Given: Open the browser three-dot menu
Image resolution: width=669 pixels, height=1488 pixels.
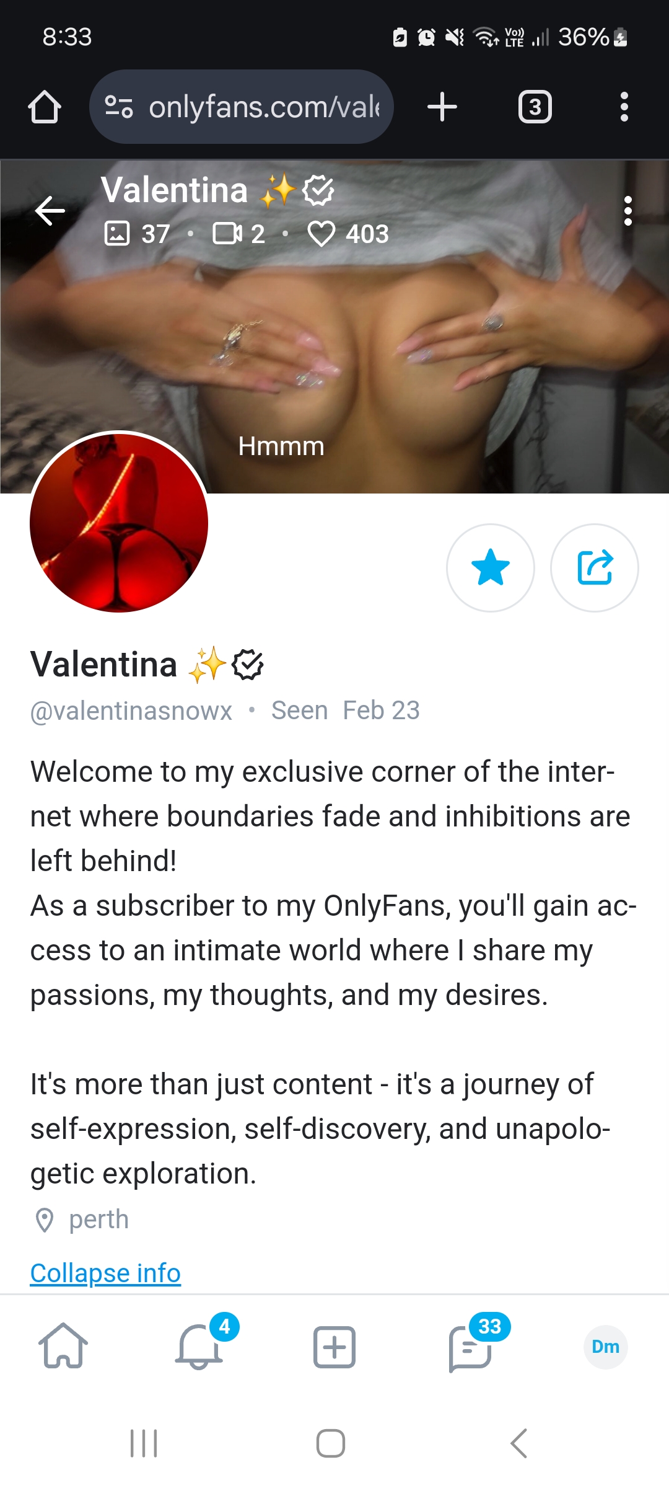Looking at the screenshot, I should pos(624,107).
